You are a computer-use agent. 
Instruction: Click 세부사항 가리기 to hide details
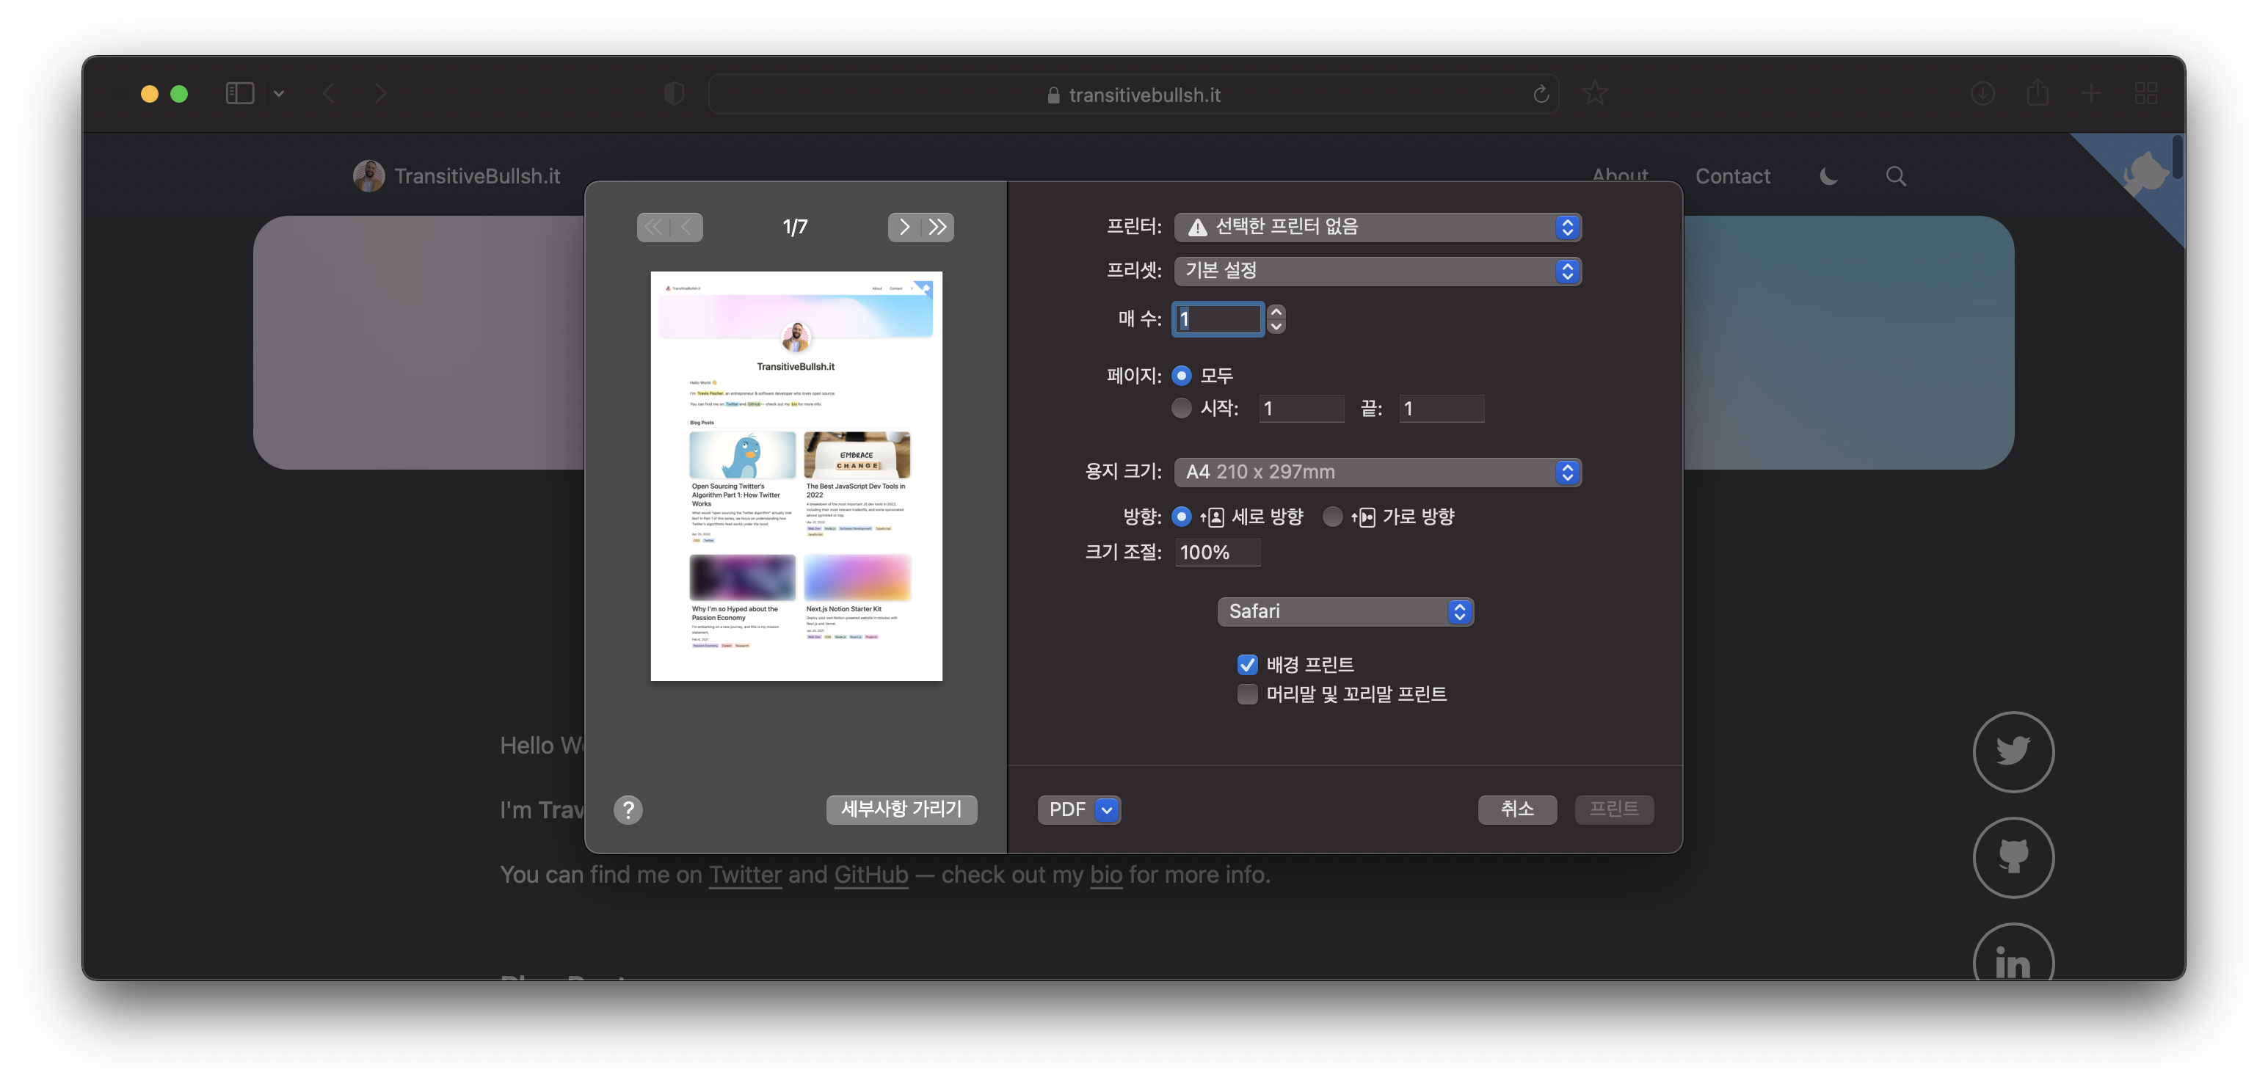click(901, 809)
